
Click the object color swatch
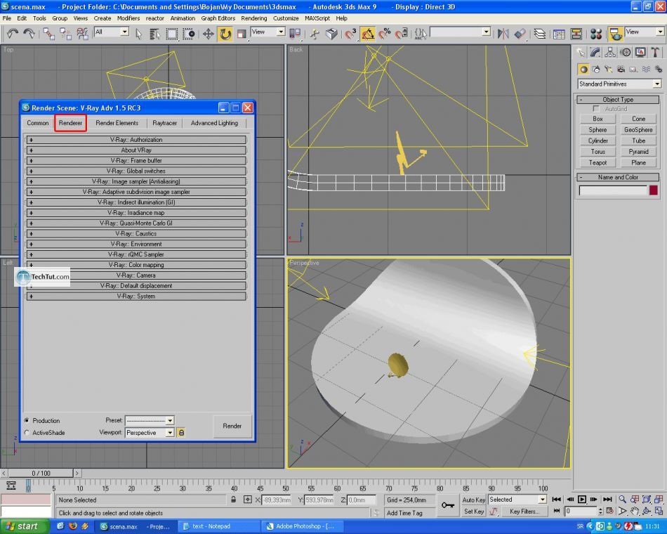tap(654, 190)
